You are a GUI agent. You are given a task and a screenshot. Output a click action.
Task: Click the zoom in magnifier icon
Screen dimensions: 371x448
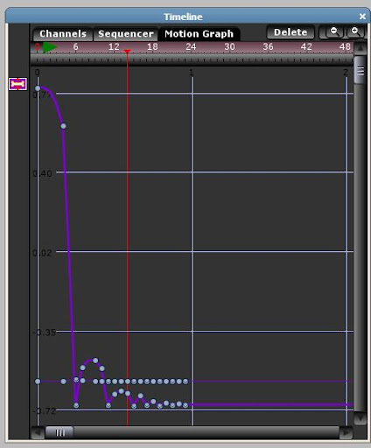355,31
